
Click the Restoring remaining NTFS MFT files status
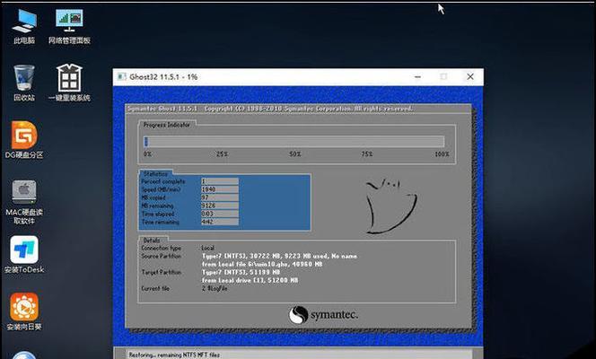pos(174,355)
